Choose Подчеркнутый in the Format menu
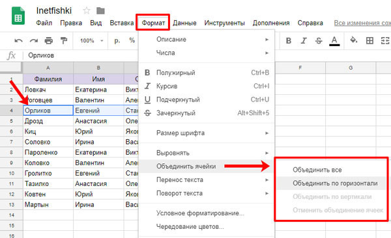 [x=207, y=99]
